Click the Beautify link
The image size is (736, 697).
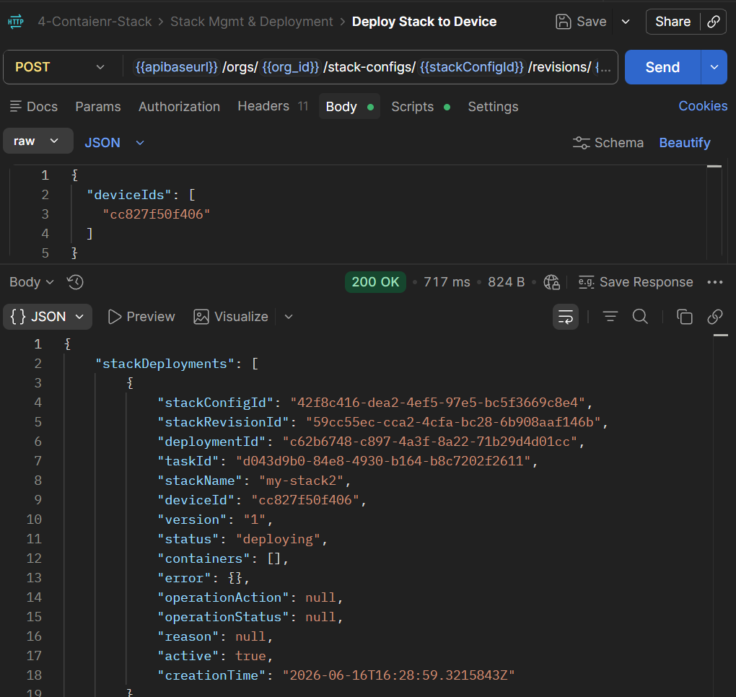click(684, 143)
